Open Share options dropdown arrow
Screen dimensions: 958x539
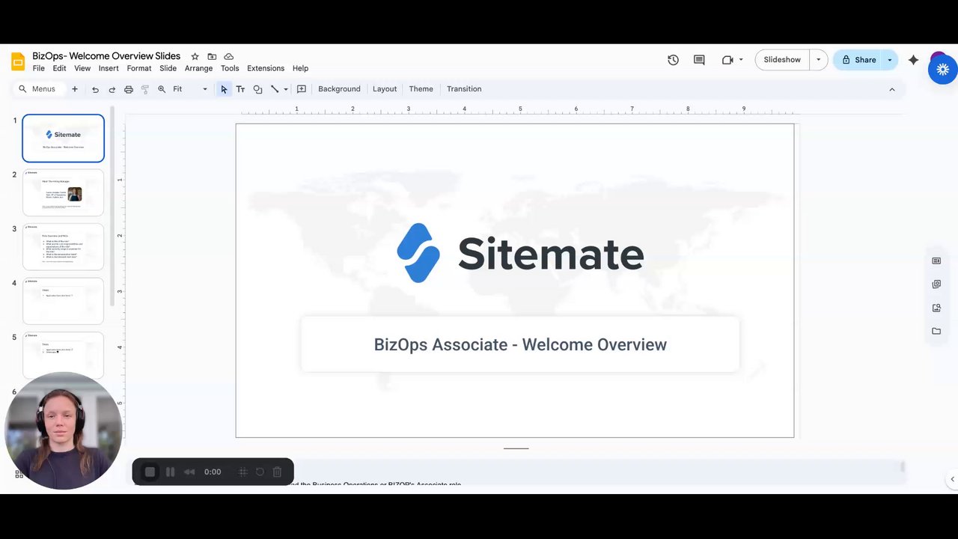coord(890,60)
